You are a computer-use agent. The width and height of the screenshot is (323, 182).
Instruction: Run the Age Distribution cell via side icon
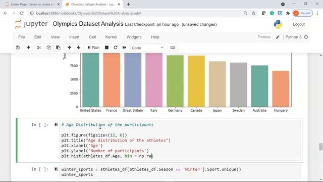click(56, 124)
